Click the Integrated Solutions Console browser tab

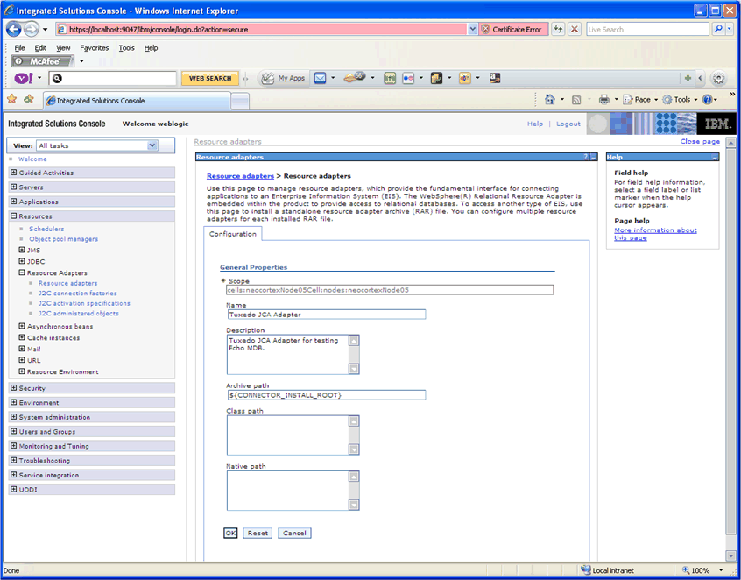(137, 100)
